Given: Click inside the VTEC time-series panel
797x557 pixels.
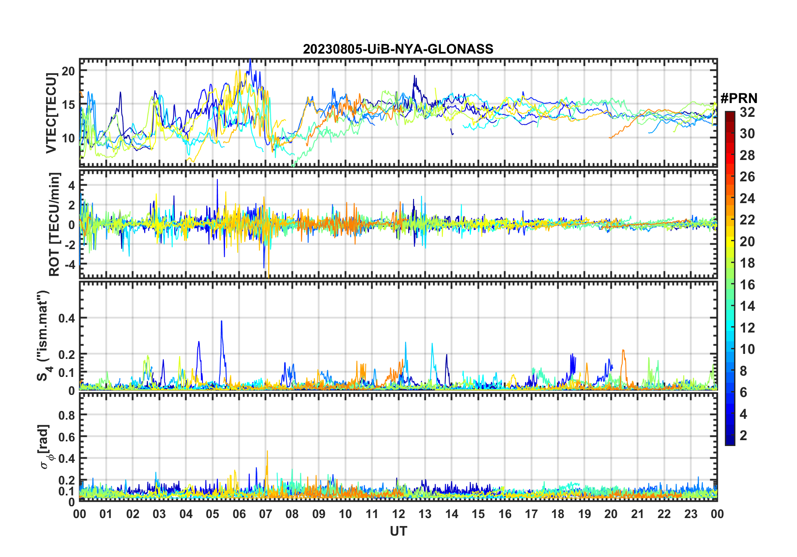Looking at the screenshot, I should pyautogui.click(x=398, y=113).
